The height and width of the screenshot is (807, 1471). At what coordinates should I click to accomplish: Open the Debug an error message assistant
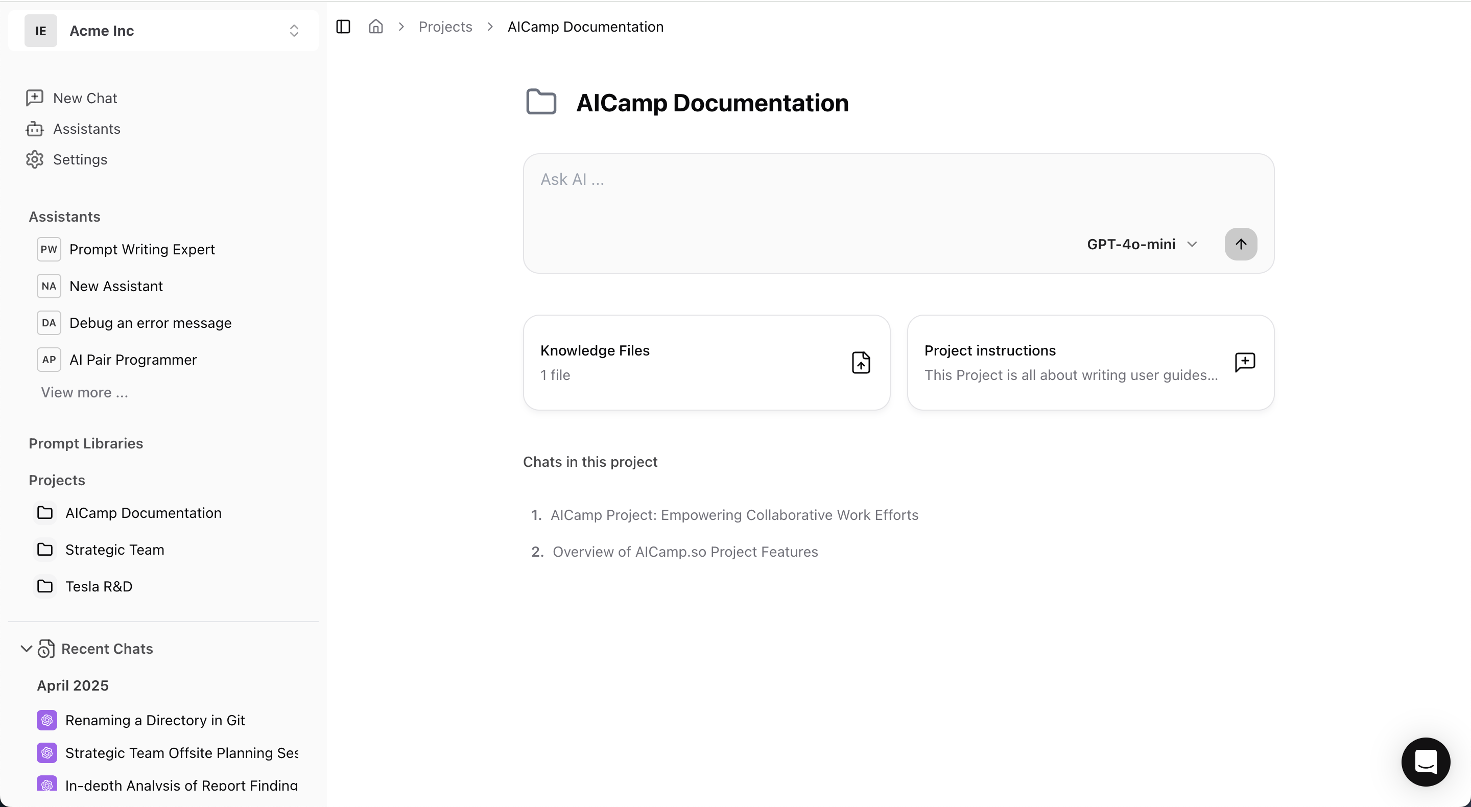150,323
